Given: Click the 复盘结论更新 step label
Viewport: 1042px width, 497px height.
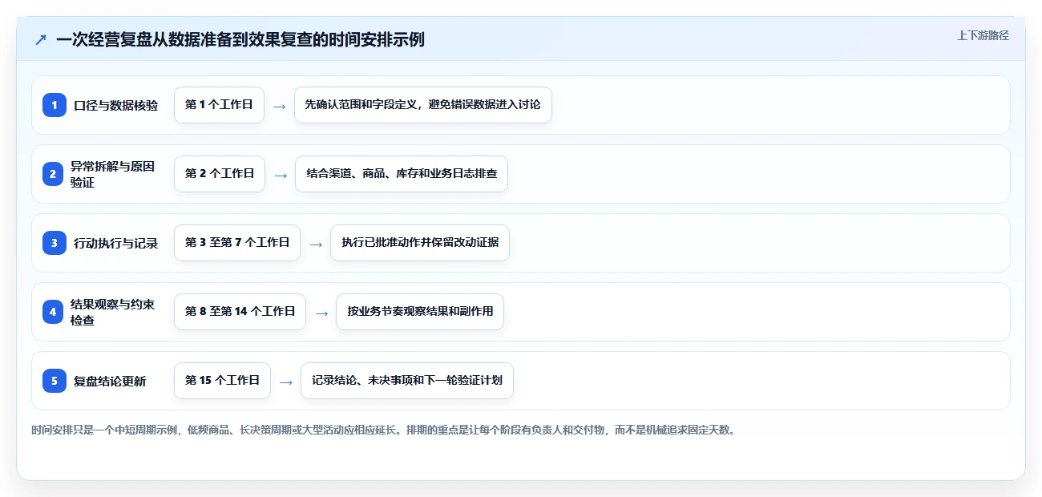Looking at the screenshot, I should click(110, 381).
